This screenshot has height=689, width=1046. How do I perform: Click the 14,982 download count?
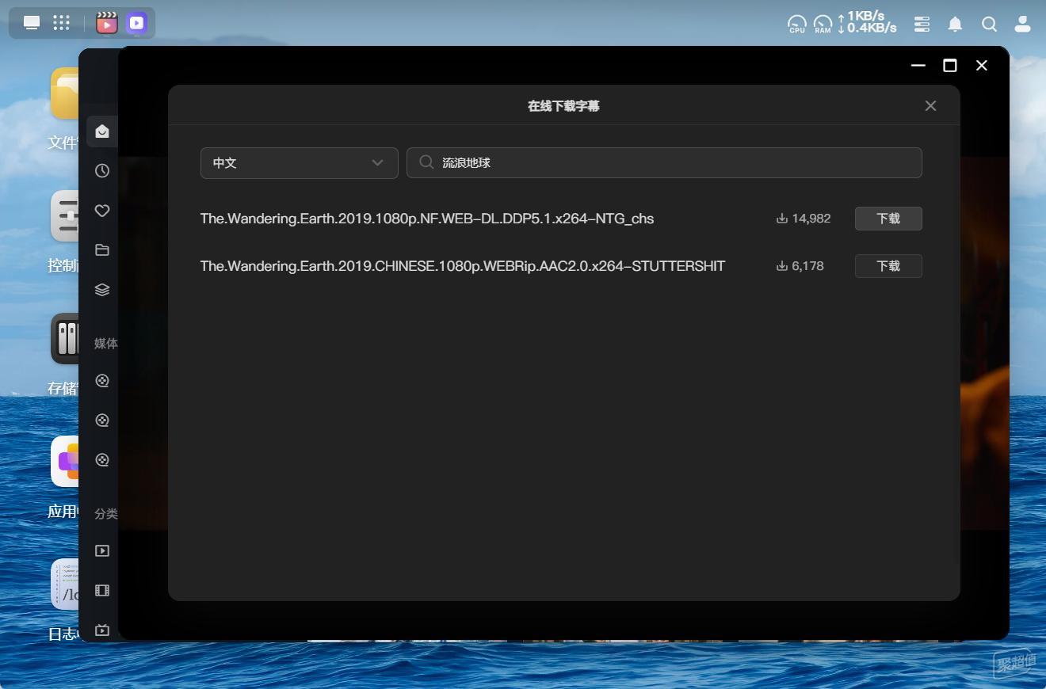804,219
